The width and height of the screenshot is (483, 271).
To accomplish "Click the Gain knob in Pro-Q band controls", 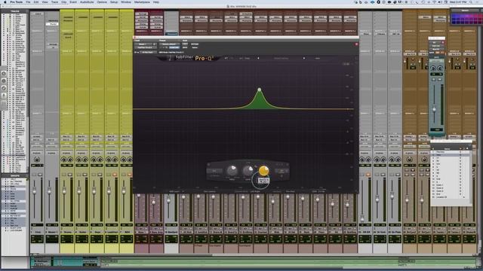I will tap(248, 170).
